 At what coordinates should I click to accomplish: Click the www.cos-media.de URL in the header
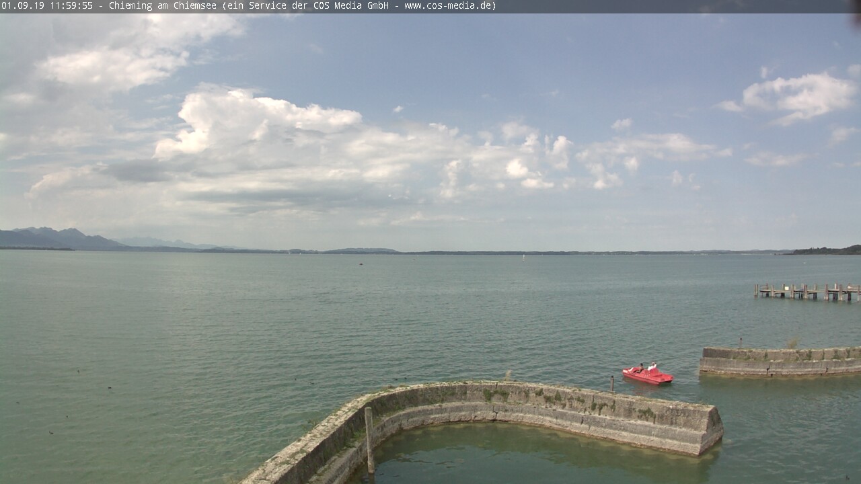coord(450,6)
